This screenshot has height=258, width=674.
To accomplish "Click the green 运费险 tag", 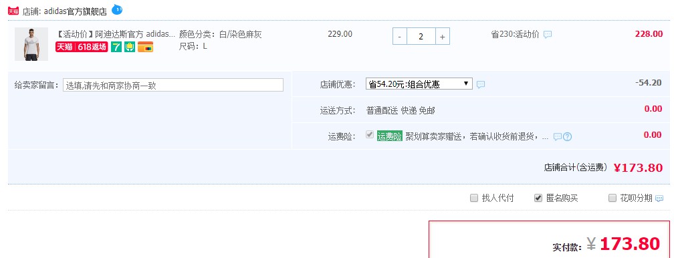I will pyautogui.click(x=389, y=136).
